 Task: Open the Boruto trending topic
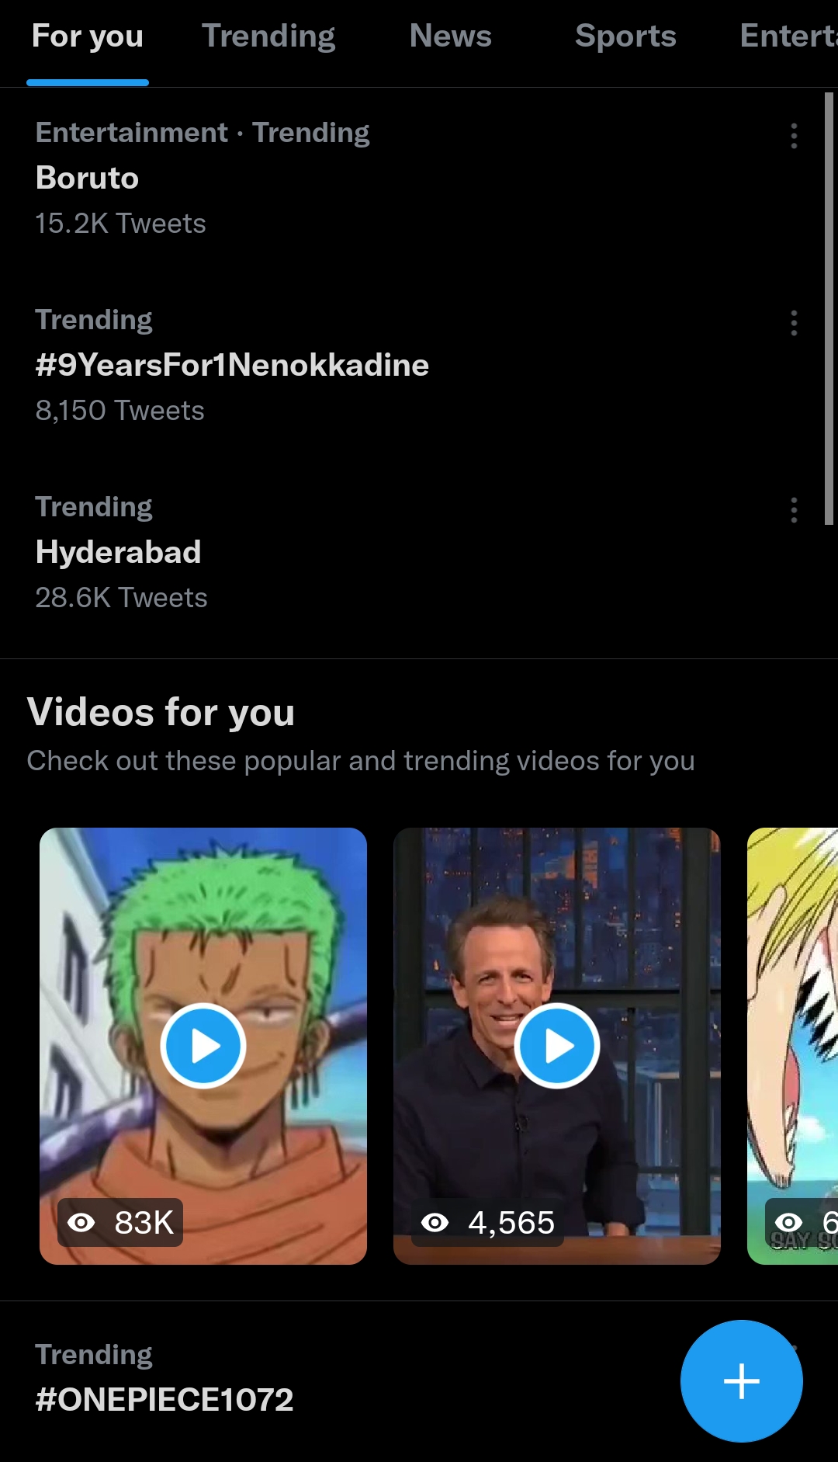pos(87,178)
